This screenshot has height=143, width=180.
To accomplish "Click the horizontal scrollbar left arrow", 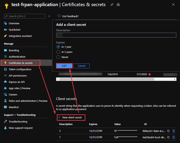I will pos(58,79).
